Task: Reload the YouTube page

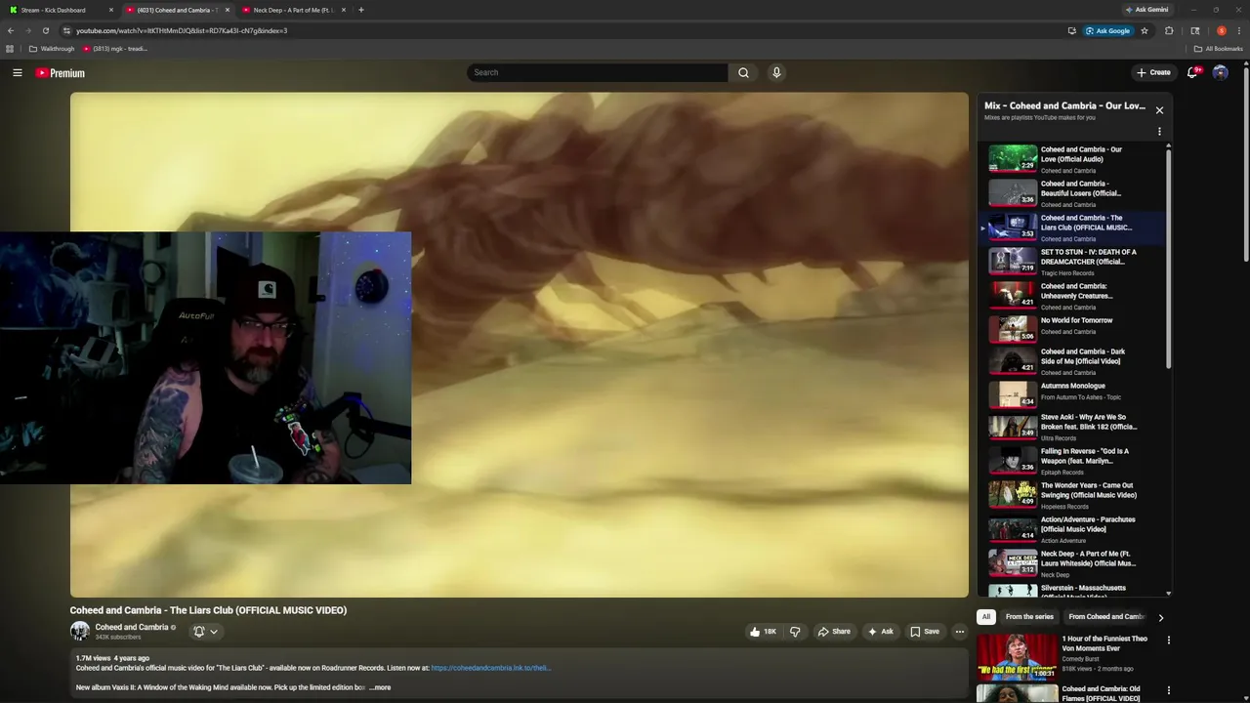Action: [x=45, y=30]
